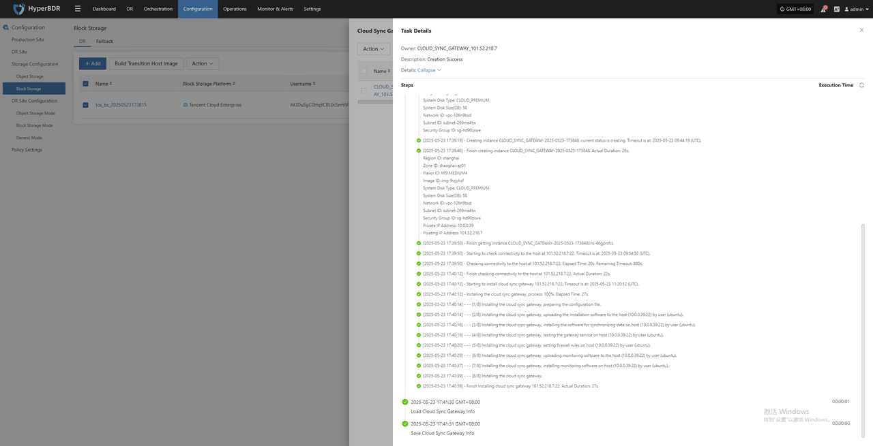Image resolution: width=873 pixels, height=446 pixels.
Task: Select Generic Mode in sidebar
Action: click(29, 138)
